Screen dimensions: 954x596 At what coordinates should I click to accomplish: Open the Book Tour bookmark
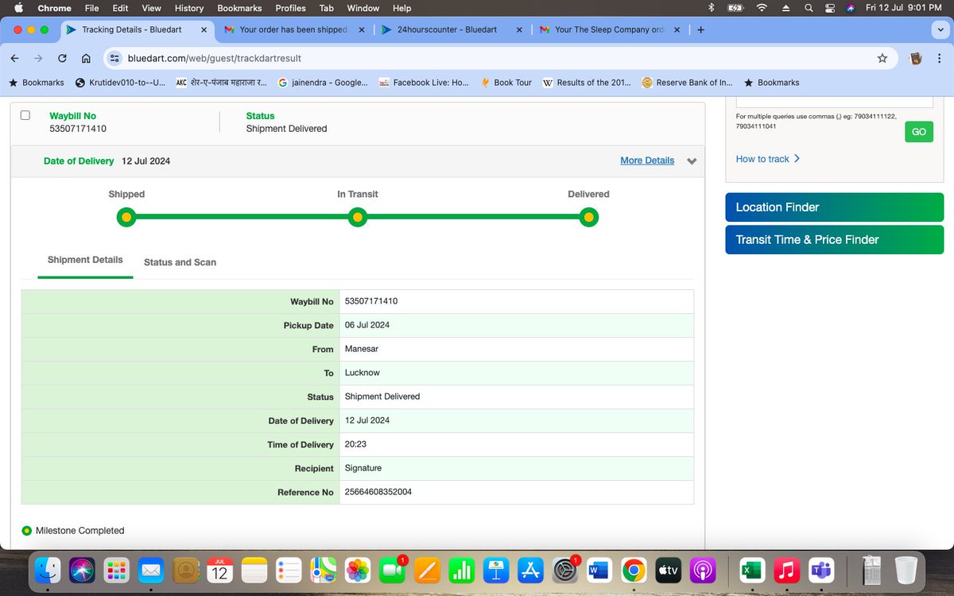click(506, 83)
